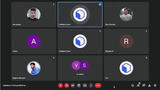This screenshot has width=160, height=90.
Task: Click the You self-view tile
Action: pos(126,68)
